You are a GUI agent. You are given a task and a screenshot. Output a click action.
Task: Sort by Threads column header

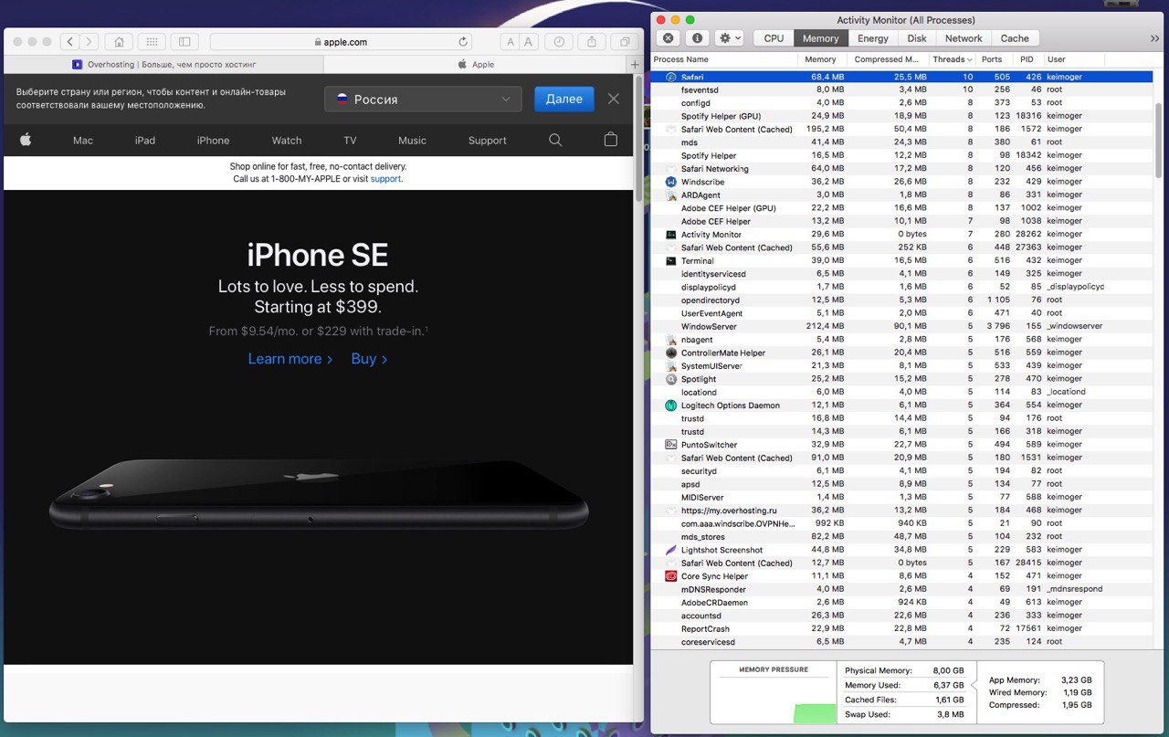[x=953, y=59]
